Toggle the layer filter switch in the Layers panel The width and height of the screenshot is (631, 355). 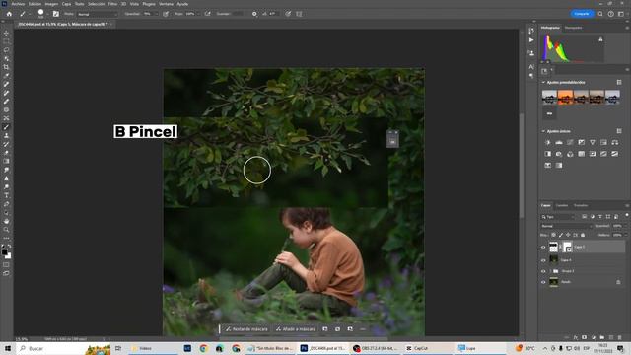[x=627, y=215]
